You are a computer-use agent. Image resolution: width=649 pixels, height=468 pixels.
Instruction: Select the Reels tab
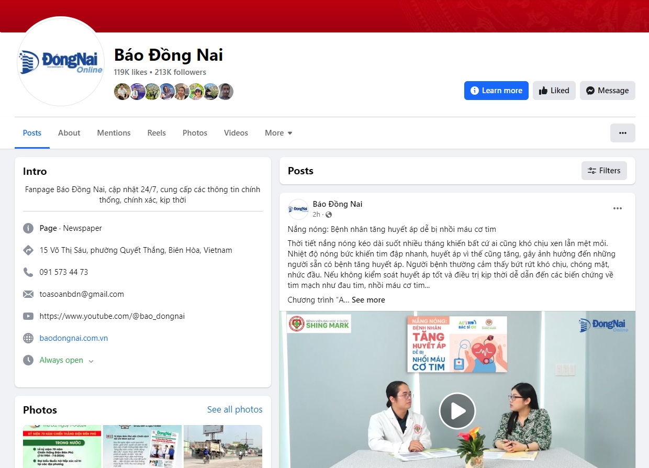(156, 133)
